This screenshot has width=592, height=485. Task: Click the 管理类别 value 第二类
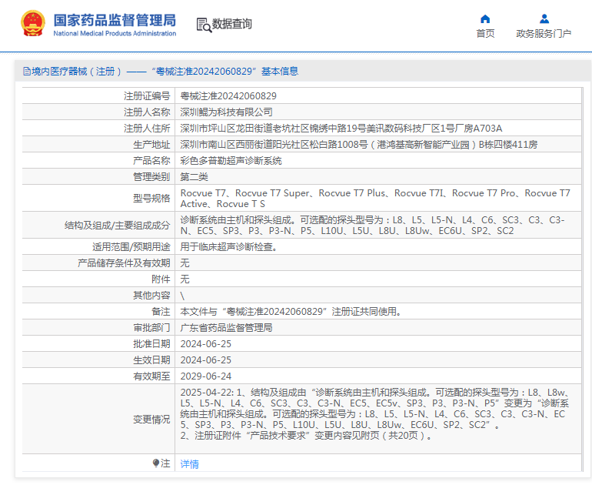point(195,177)
